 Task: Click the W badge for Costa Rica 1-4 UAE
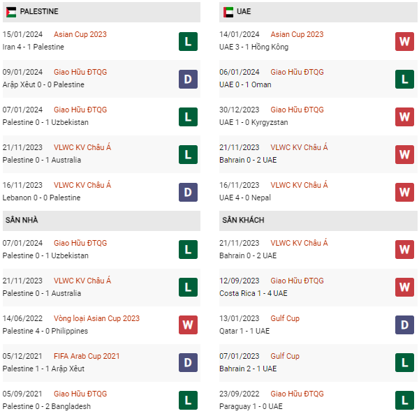405,288
